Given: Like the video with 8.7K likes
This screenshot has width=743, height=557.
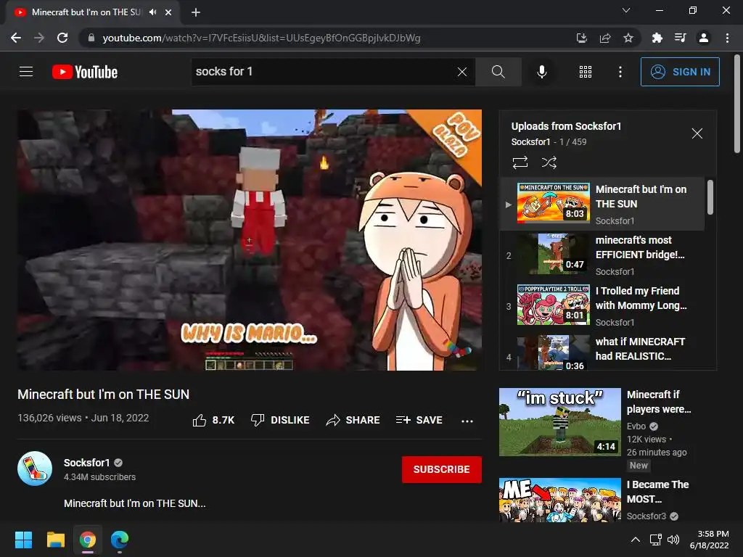Looking at the screenshot, I should click(214, 420).
